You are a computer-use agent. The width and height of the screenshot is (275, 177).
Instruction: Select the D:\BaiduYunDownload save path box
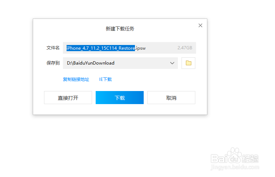[120, 63]
